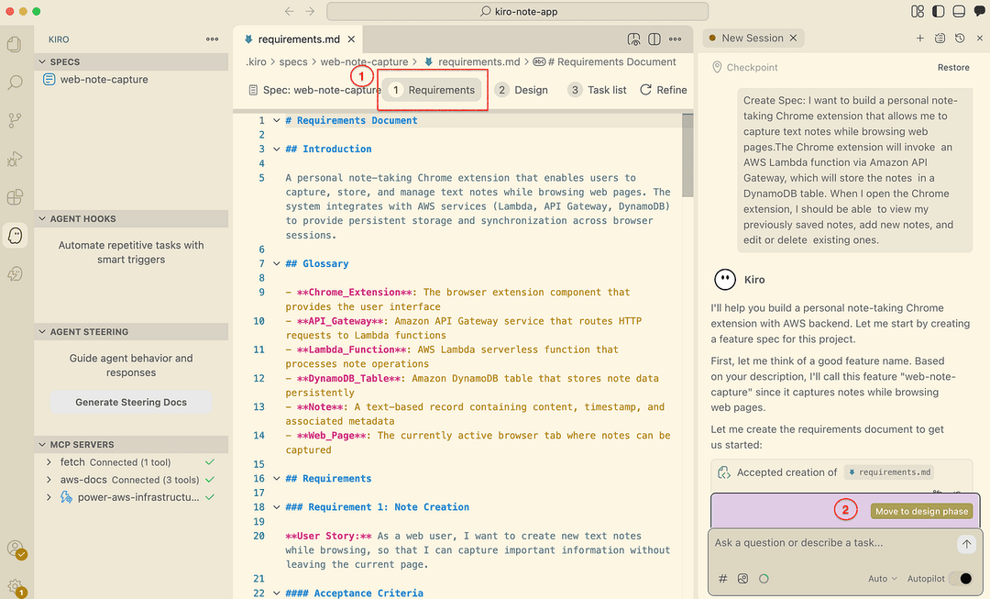990x599 pixels.
Task: Toggle the Autopilot switch
Action: pos(962,578)
